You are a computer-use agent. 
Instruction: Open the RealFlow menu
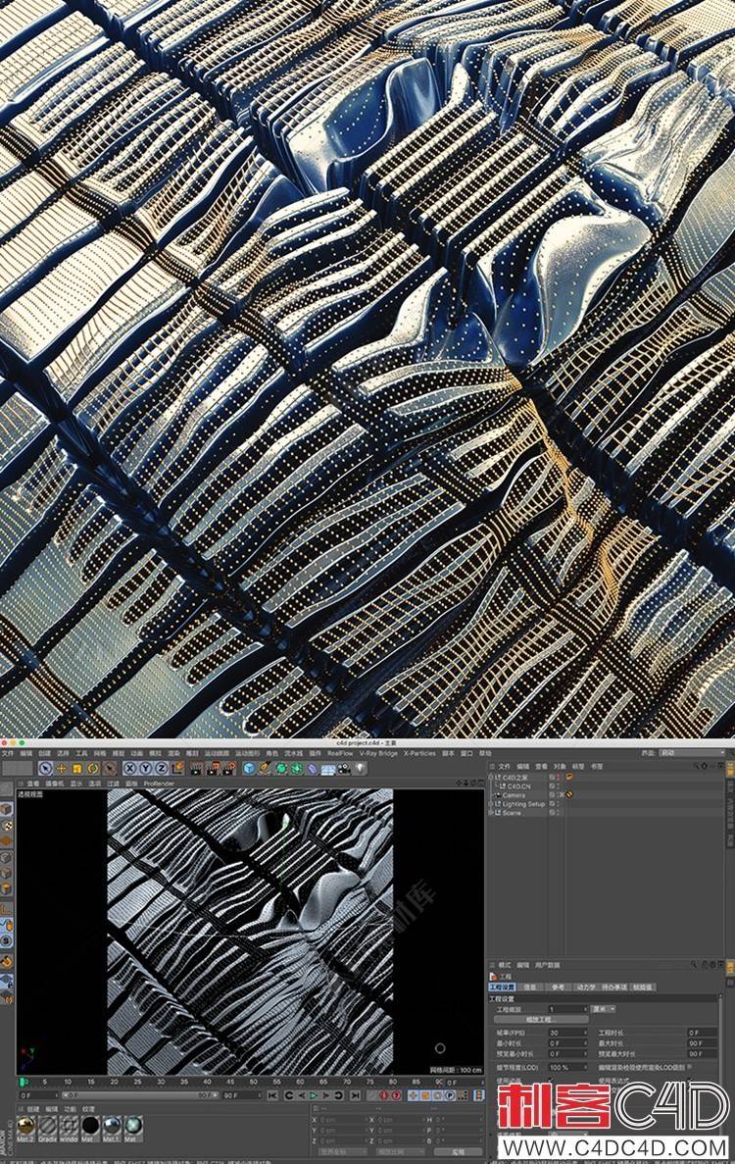tap(340, 753)
